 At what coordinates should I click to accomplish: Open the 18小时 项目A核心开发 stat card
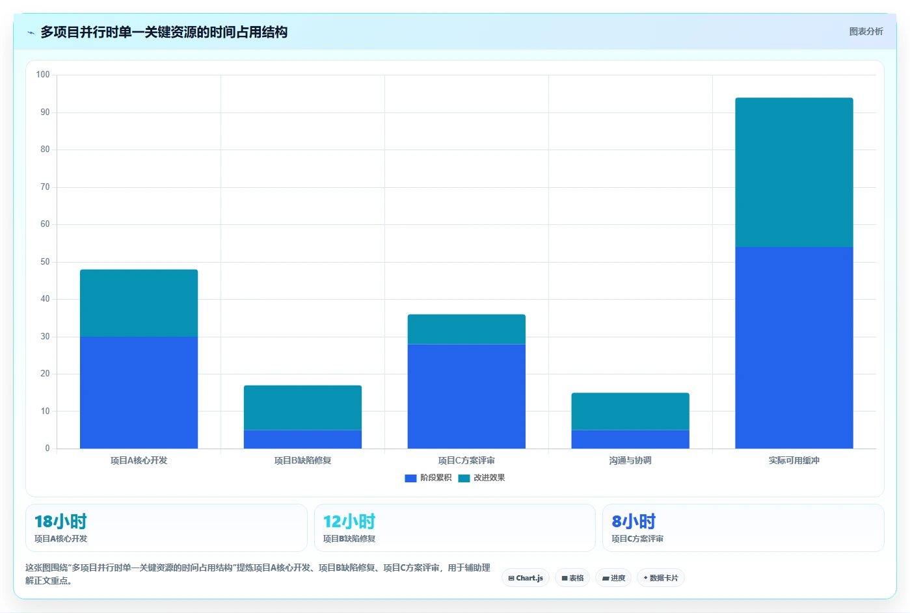[167, 528]
